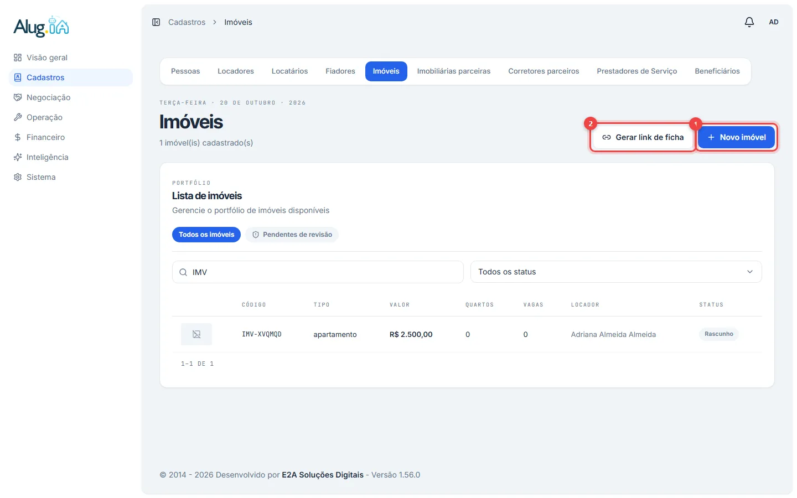
Task: Switch to the Fiadores tab
Action: [x=340, y=71]
